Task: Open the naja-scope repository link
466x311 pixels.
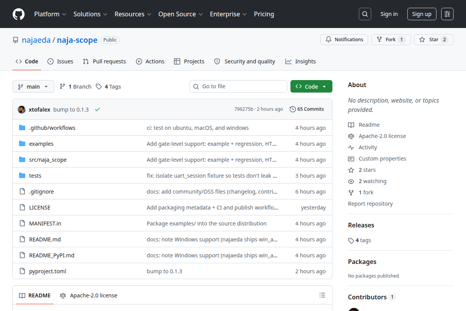Action: [x=77, y=40]
